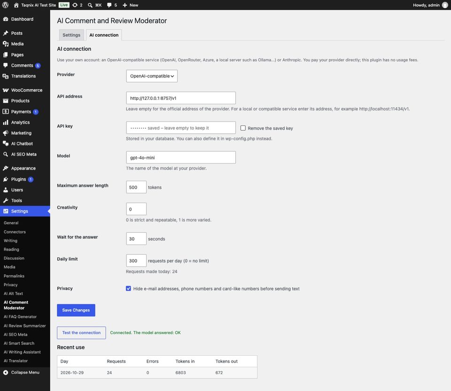Open the Howdy, admin account menu

tap(430, 5)
